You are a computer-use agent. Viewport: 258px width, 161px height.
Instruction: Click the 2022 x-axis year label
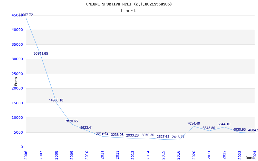pos(224,155)
